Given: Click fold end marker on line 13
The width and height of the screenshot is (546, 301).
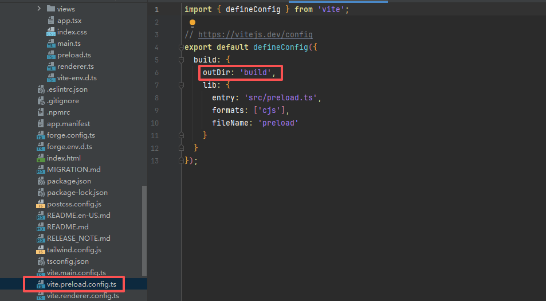Looking at the screenshot, I should tap(181, 161).
